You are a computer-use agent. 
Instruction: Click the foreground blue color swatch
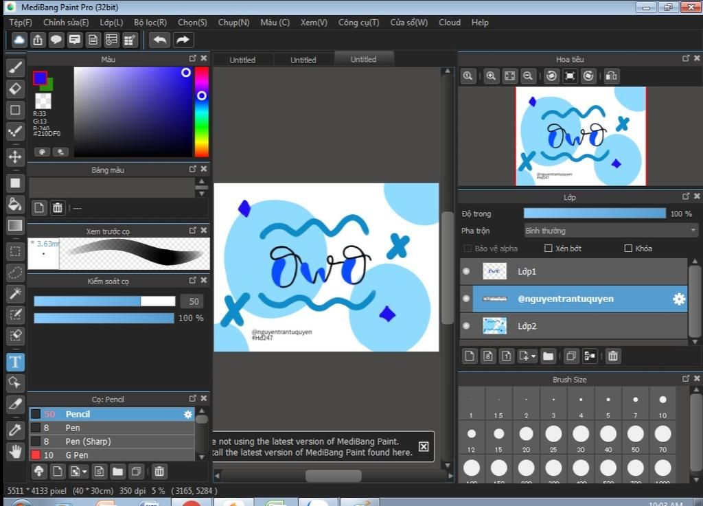(40, 78)
